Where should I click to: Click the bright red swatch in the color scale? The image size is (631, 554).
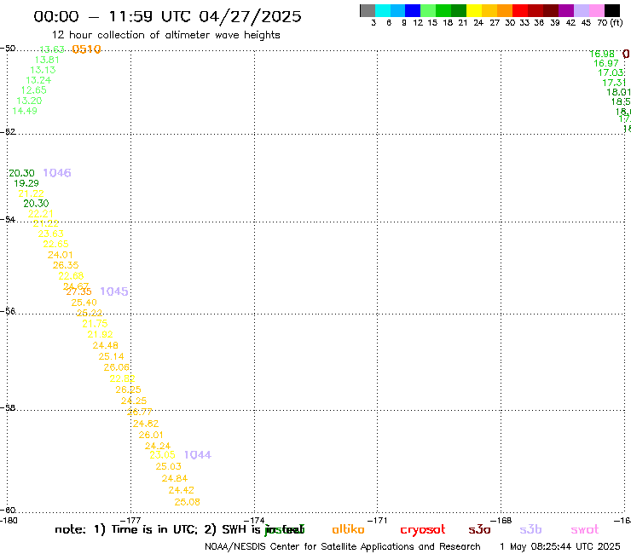point(520,10)
